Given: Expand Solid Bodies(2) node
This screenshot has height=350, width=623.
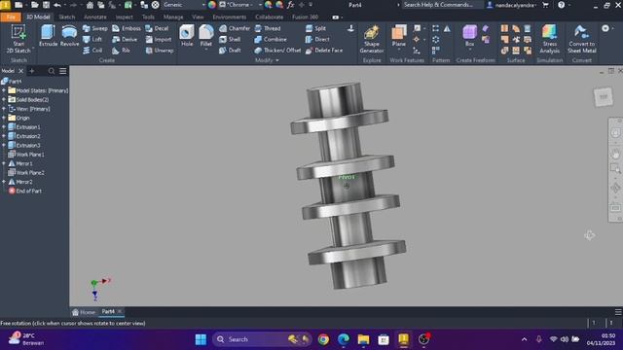Looking at the screenshot, I should 4,99.
